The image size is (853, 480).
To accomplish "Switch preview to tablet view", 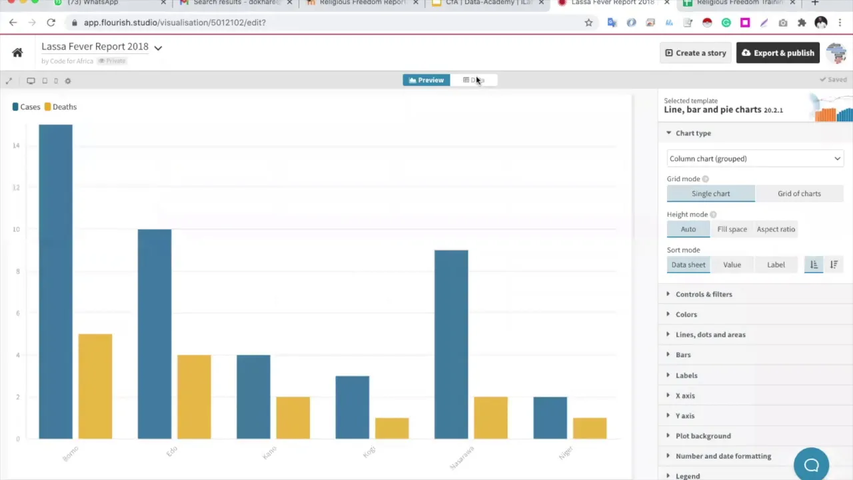I will pyautogui.click(x=45, y=81).
